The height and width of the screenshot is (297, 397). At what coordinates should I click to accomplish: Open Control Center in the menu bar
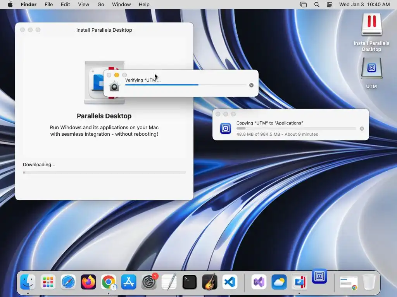(x=330, y=5)
